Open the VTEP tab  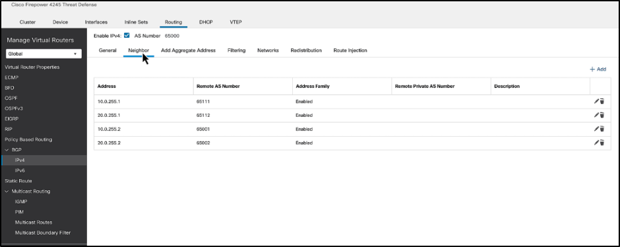(x=235, y=22)
